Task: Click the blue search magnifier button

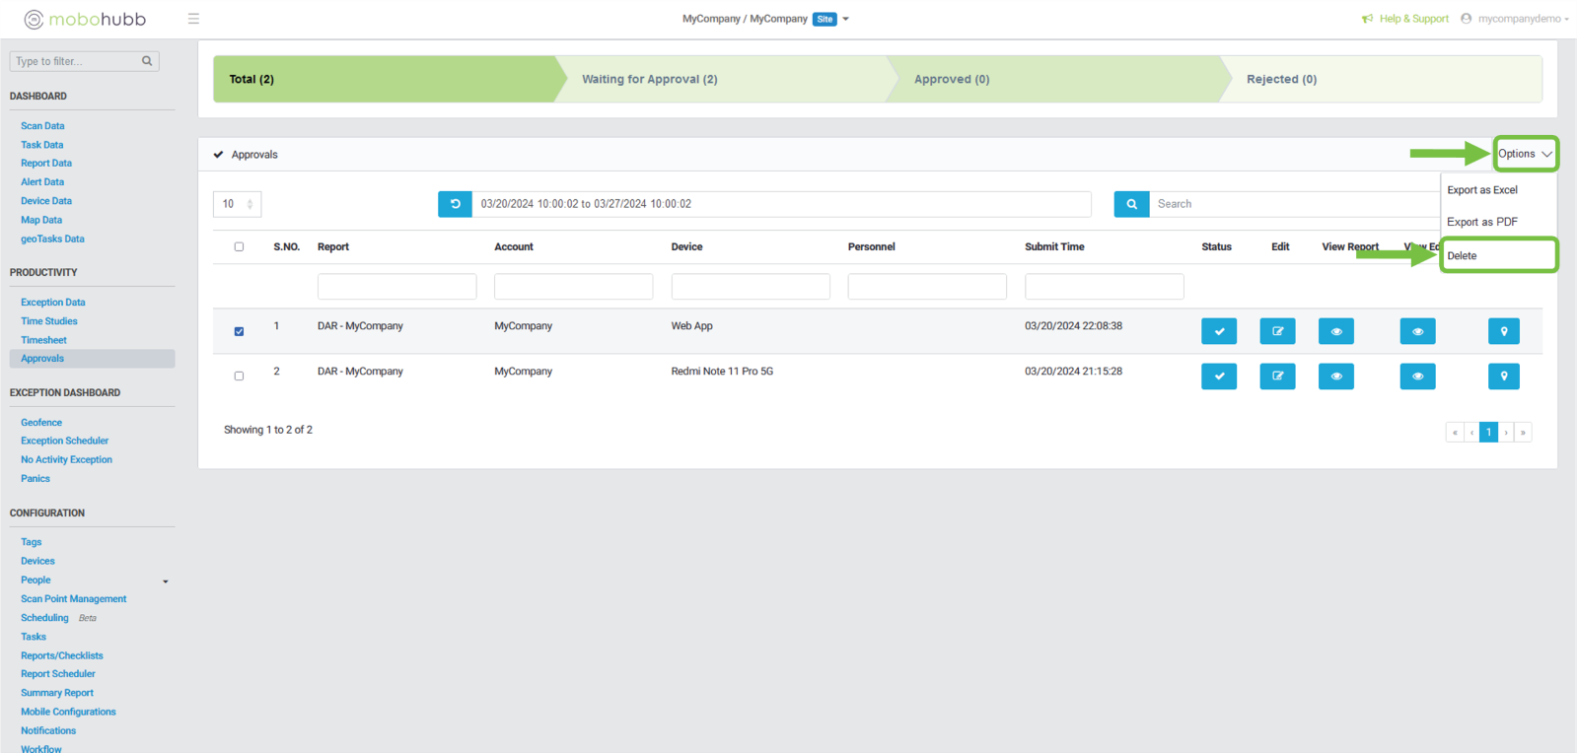Action: tap(1131, 204)
